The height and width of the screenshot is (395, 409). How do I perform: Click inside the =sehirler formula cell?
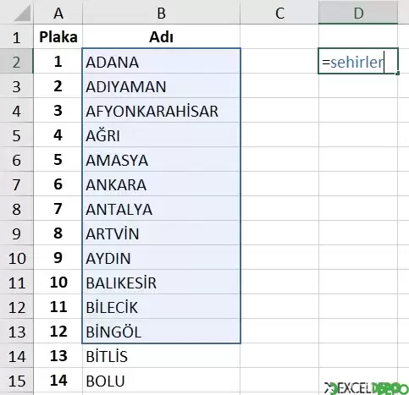[358, 61]
